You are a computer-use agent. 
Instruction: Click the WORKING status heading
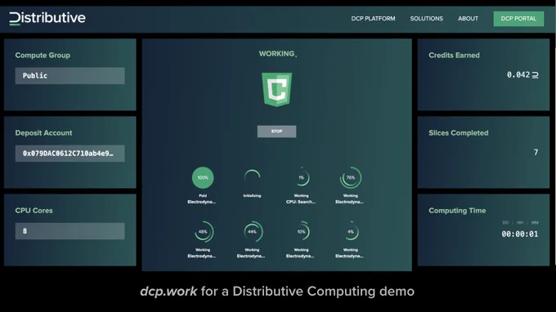[x=277, y=54]
